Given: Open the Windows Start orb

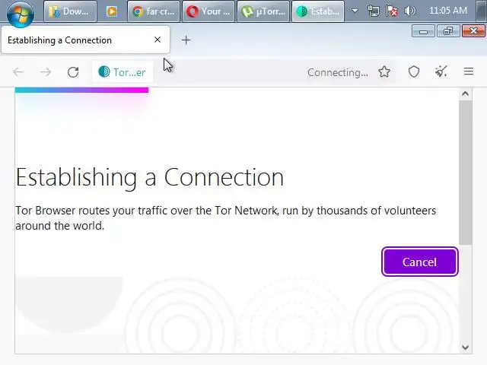Looking at the screenshot, I should [21, 14].
